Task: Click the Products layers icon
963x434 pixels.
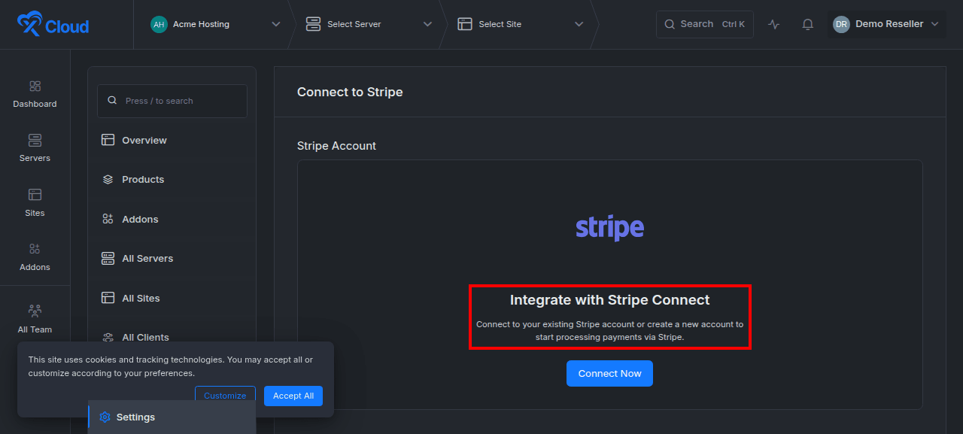Action: (x=108, y=180)
